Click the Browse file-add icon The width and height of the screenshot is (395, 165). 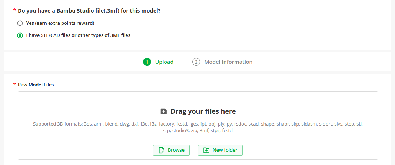tap(162, 150)
